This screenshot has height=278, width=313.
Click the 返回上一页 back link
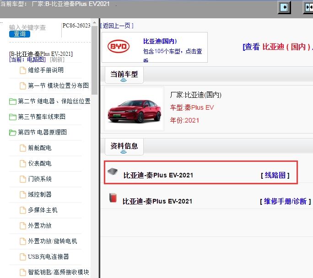click(x=117, y=26)
